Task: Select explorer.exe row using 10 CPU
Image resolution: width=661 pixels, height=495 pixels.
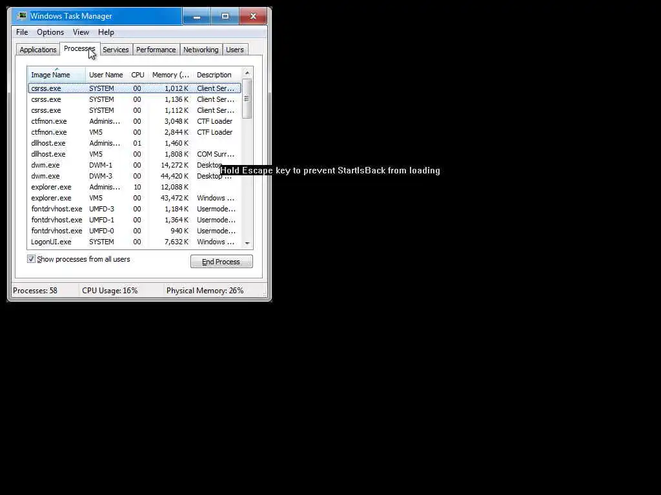Action: coord(134,187)
